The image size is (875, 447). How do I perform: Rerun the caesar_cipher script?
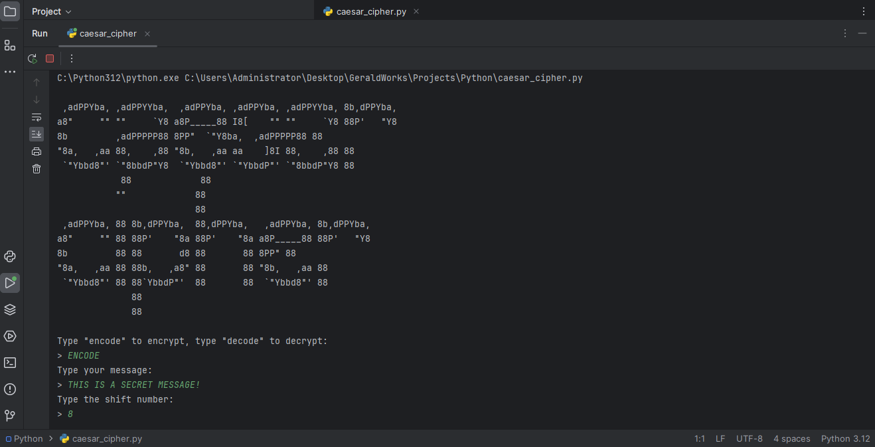click(x=32, y=58)
